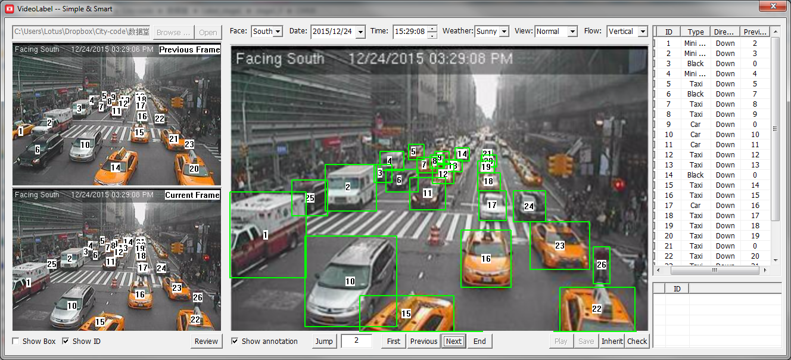Open the View dropdown showing Normal

[x=572, y=32]
